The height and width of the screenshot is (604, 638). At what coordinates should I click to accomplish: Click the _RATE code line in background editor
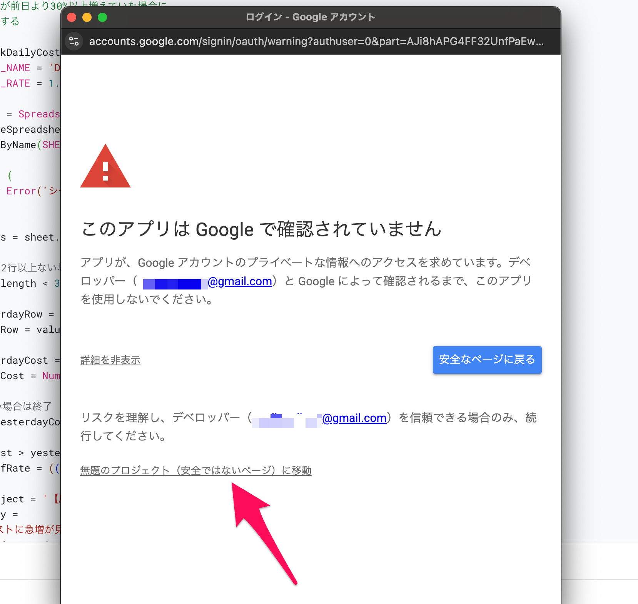[x=29, y=84]
